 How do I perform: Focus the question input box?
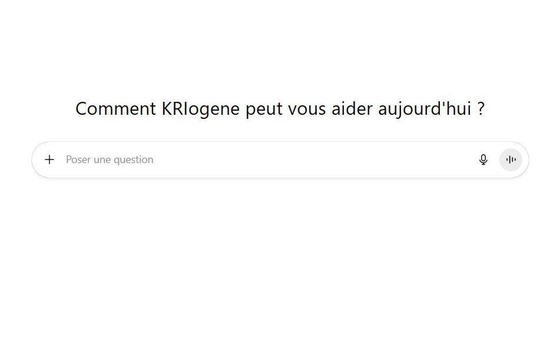tap(265, 160)
